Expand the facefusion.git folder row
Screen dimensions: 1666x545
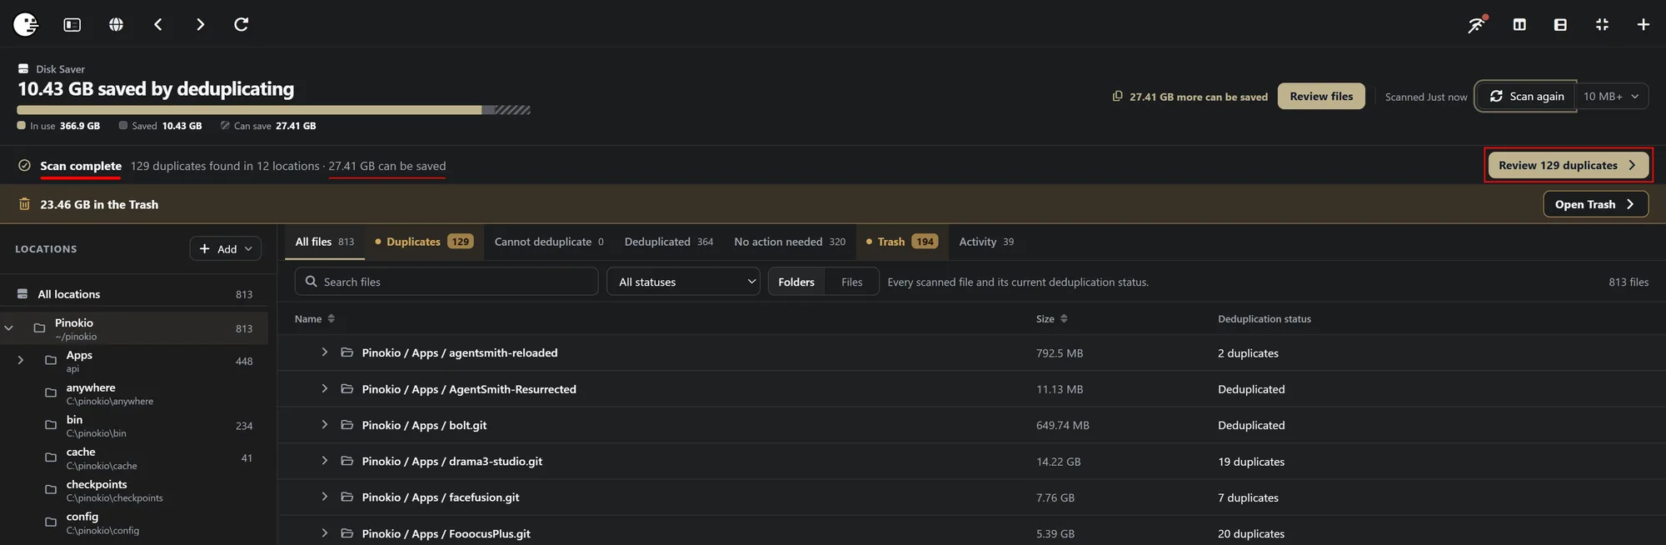tap(325, 497)
